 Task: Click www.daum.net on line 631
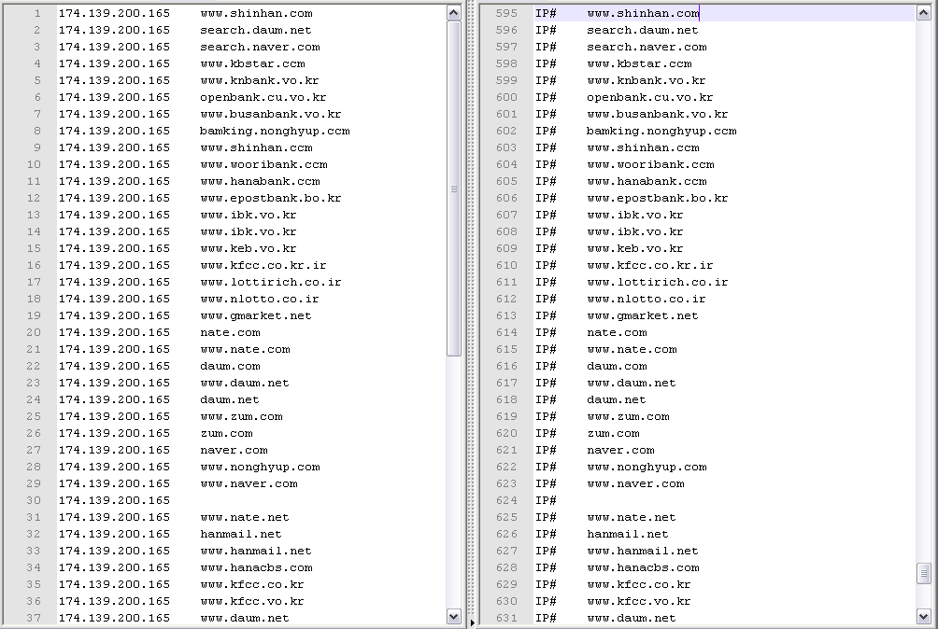631,618
